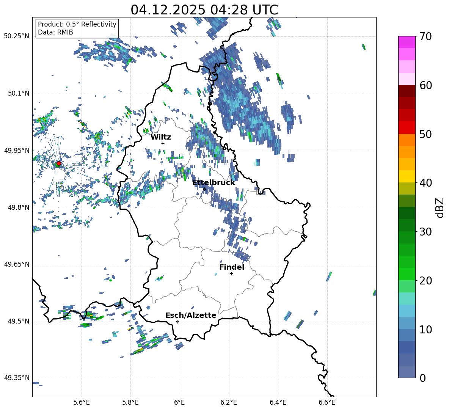Click the 6°E longitude label

(179, 402)
